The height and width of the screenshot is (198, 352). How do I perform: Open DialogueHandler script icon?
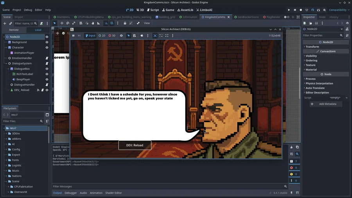point(47,85)
